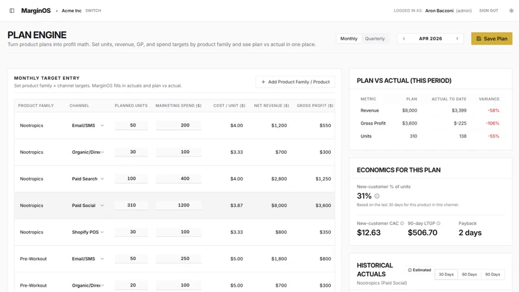Select the Quarterly view

coord(375,39)
